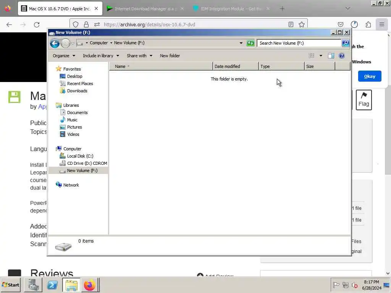Go back in the Explorer window
The height and width of the screenshot is (293, 391).
pos(55,43)
